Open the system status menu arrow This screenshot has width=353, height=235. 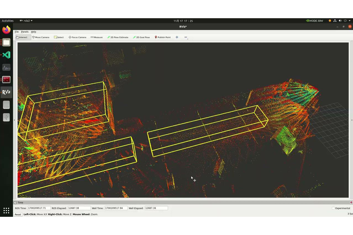[349, 21]
